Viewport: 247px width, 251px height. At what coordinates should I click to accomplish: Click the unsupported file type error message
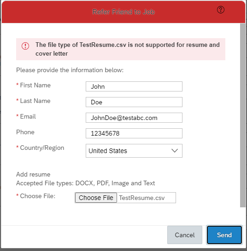[128, 49]
